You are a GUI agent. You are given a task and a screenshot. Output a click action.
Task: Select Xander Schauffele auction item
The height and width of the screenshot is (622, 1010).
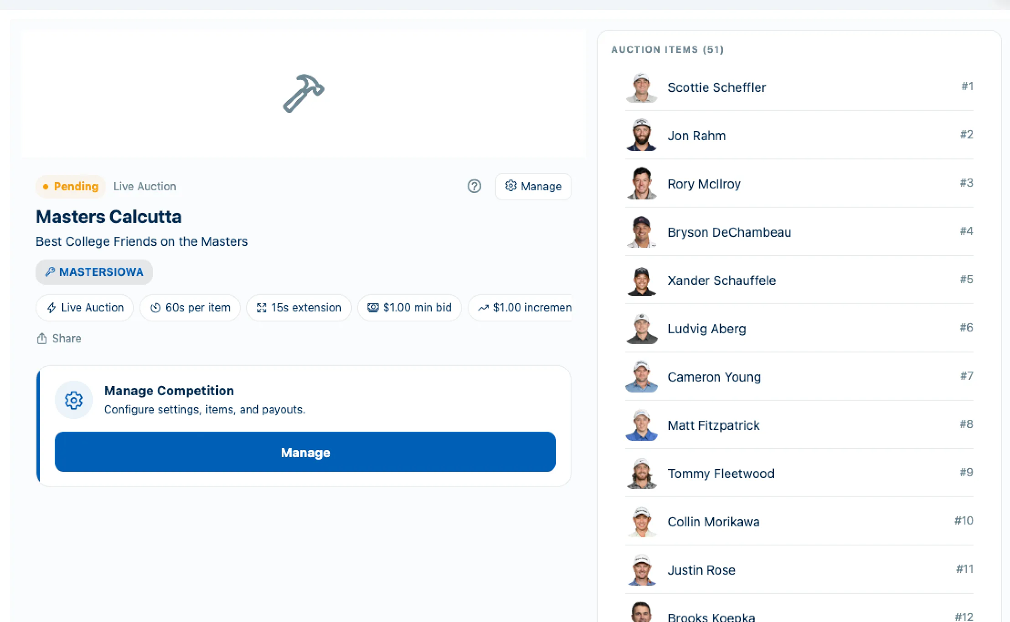click(x=799, y=280)
